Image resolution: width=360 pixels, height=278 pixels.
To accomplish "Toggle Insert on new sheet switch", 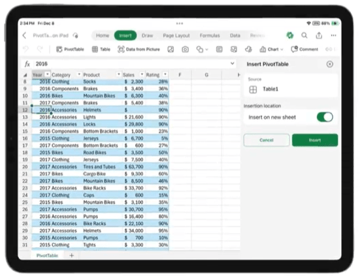I will click(x=325, y=117).
